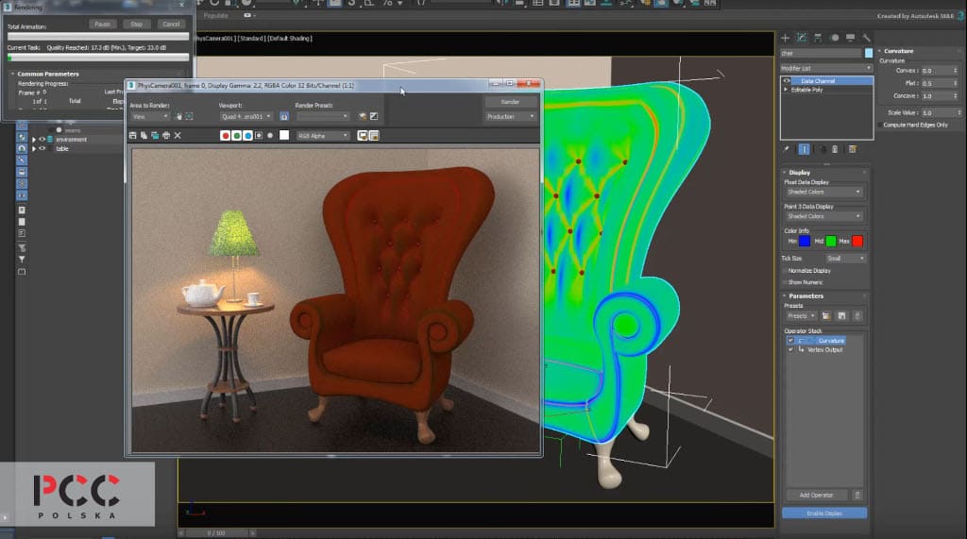Open the Render Preset dropdown
967x539 pixels.
(x=323, y=116)
